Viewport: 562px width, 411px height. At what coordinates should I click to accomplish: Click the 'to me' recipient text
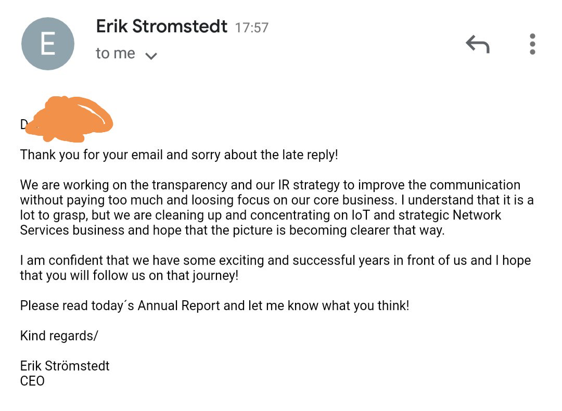click(116, 53)
